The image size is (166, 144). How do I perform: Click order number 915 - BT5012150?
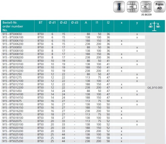pyautogui.click(x=13, y=84)
